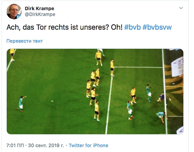Image resolution: width=194 pixels, height=152 pixels.
Task: Click the white advertising board in photo corner
Action: (x=177, y=67)
